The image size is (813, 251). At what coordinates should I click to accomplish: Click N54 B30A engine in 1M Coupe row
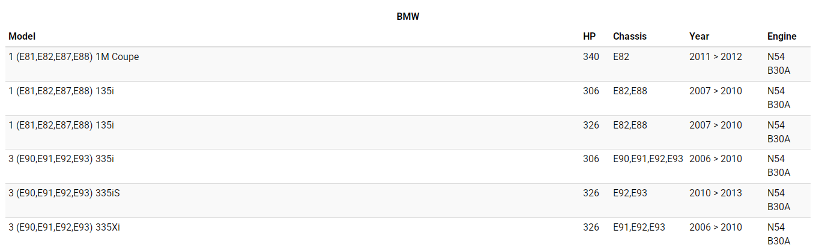779,64
